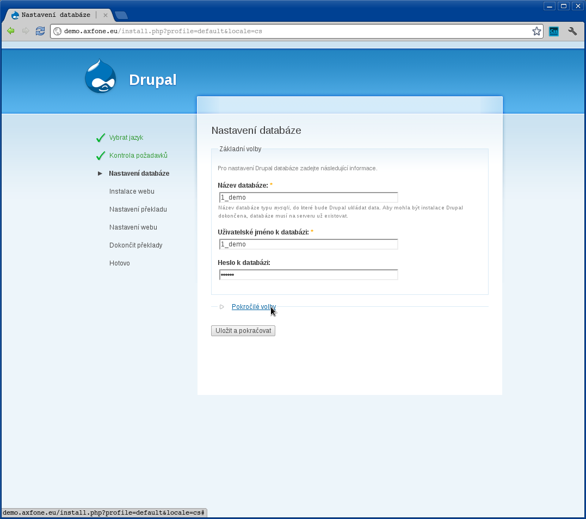
Task: Focus the Název databáze input field
Action: pos(309,197)
